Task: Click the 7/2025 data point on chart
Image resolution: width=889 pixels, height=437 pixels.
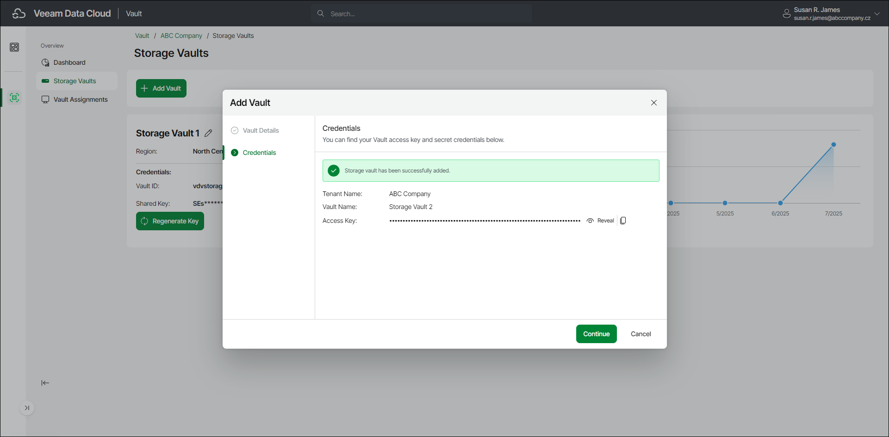Action: coord(833,145)
